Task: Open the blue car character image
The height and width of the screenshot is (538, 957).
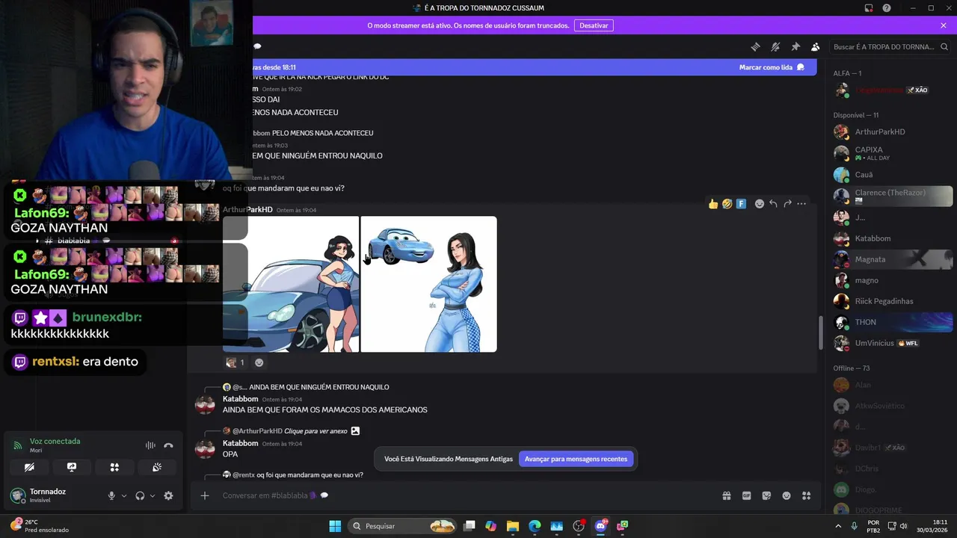Action: [x=291, y=284]
